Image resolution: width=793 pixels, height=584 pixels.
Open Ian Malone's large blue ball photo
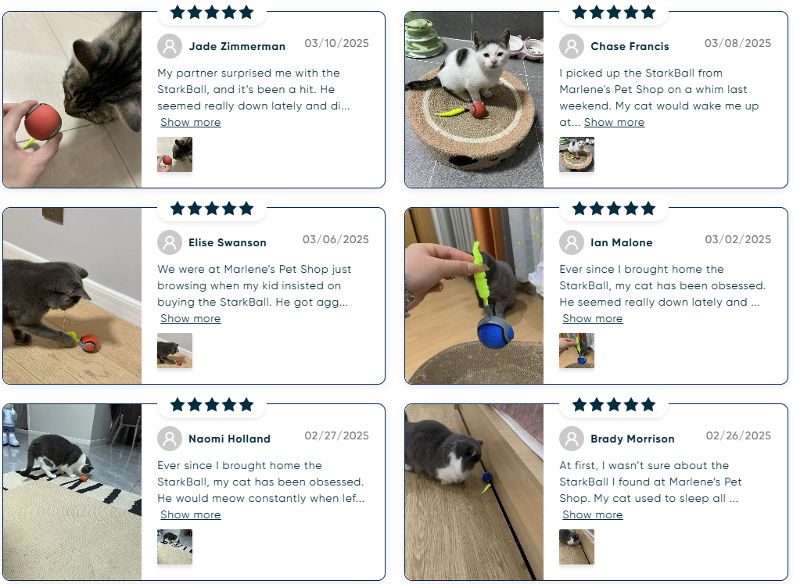pyautogui.click(x=474, y=296)
